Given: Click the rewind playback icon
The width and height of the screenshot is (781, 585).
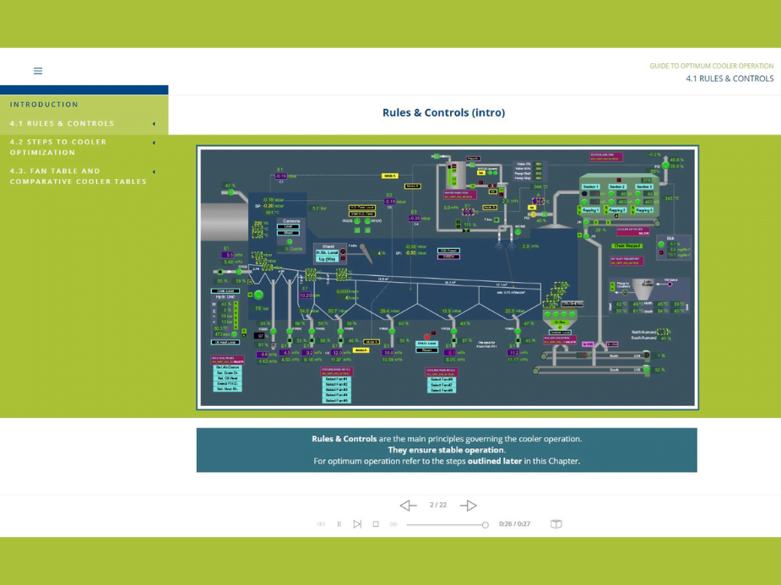Looking at the screenshot, I should pos(321,523).
